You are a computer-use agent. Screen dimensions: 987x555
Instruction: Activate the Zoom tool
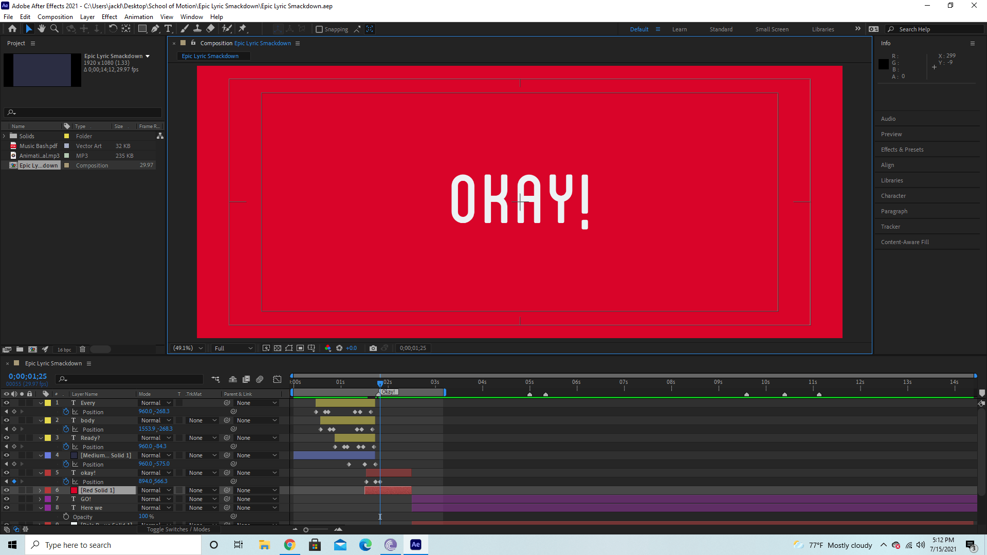pyautogui.click(x=54, y=29)
